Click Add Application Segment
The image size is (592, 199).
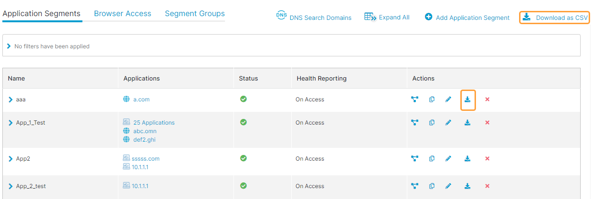pos(467,18)
